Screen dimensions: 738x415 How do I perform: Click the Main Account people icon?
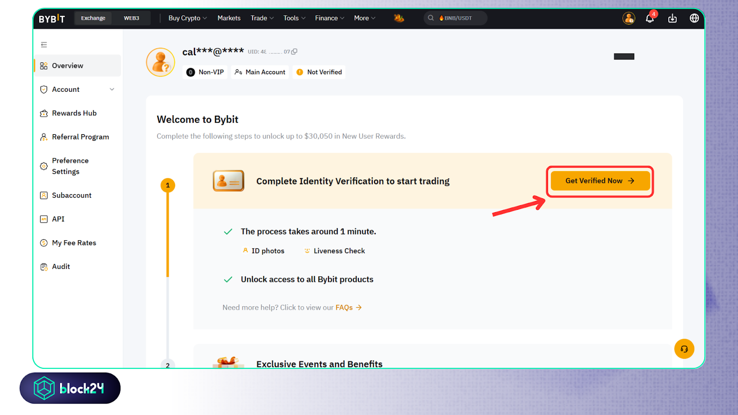pos(238,72)
